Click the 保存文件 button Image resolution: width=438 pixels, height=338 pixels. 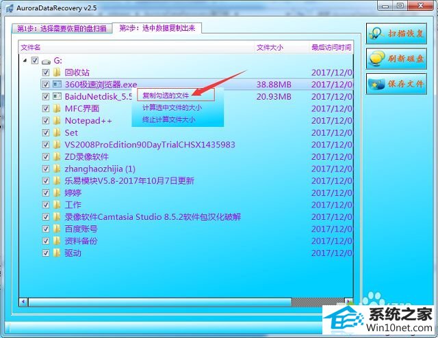396,83
